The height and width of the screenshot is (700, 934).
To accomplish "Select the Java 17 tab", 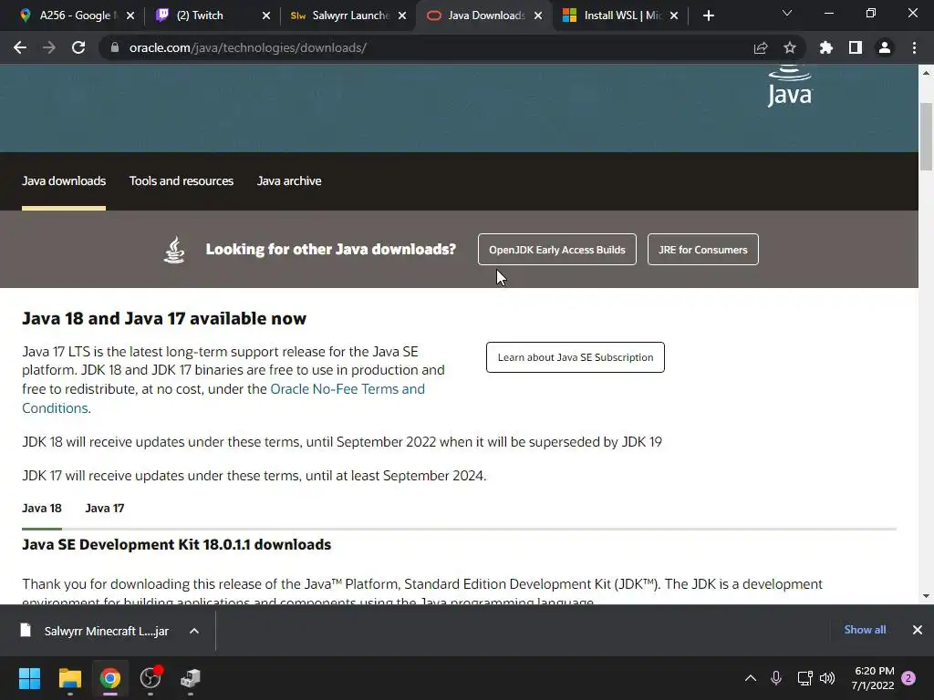I will [x=105, y=508].
